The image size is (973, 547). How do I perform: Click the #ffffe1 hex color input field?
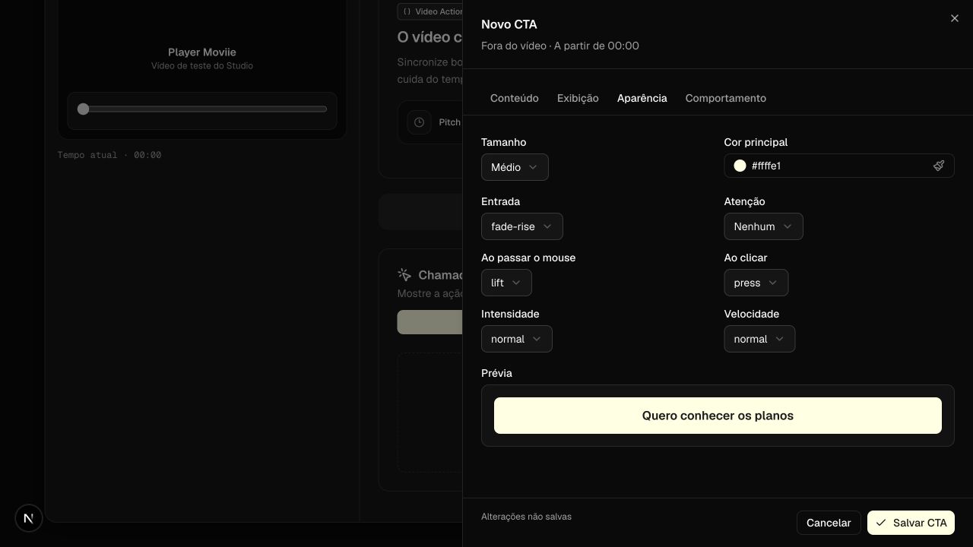tap(839, 166)
